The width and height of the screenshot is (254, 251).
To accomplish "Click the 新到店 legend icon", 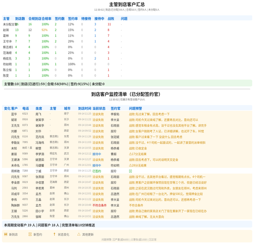I will click(6, 234).
